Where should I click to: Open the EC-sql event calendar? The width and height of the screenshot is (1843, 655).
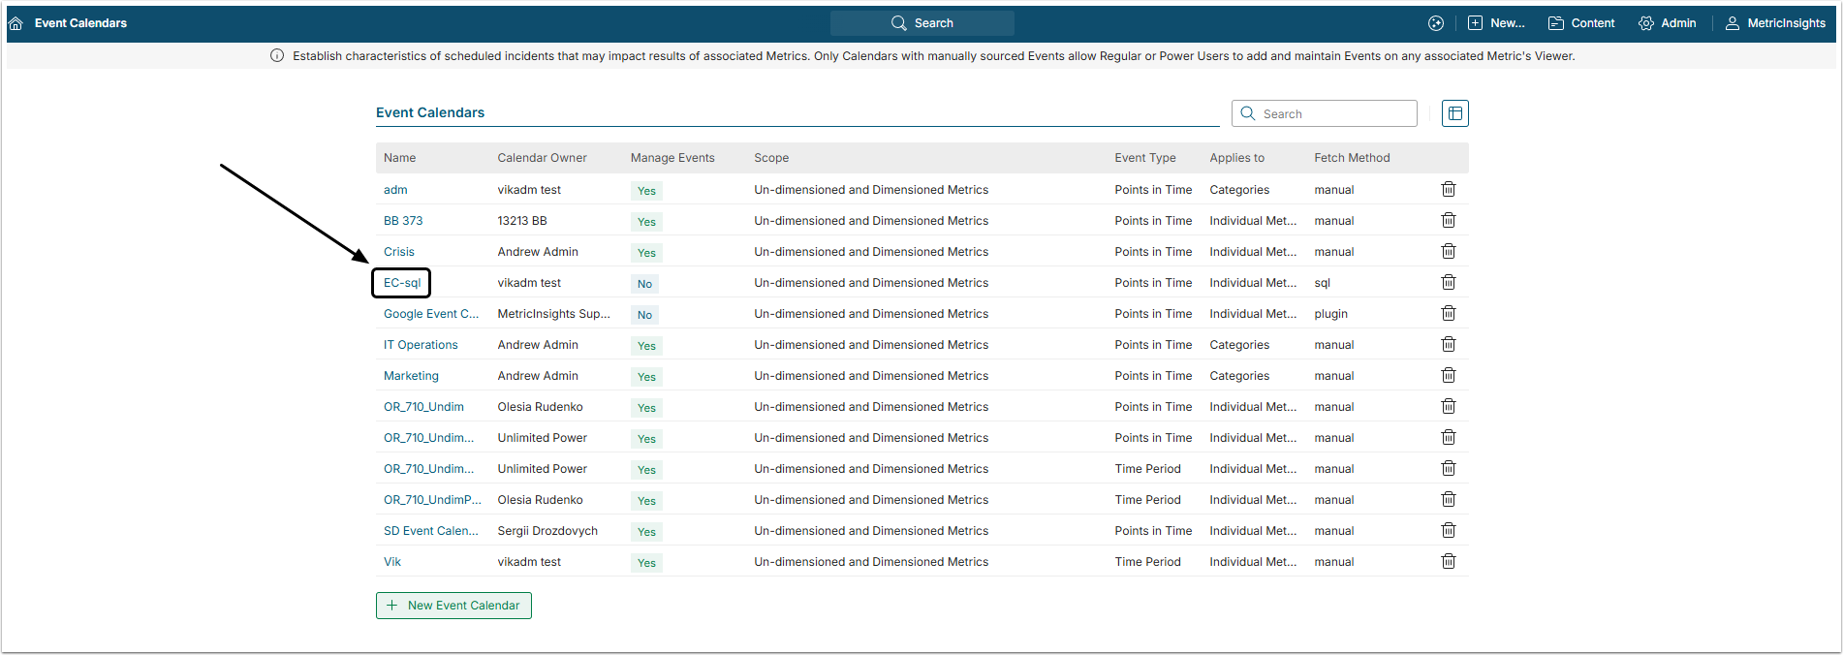click(402, 283)
